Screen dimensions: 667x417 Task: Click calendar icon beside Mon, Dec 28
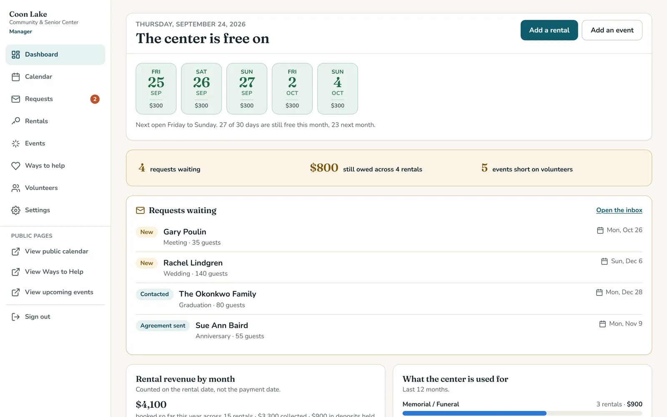[599, 292]
